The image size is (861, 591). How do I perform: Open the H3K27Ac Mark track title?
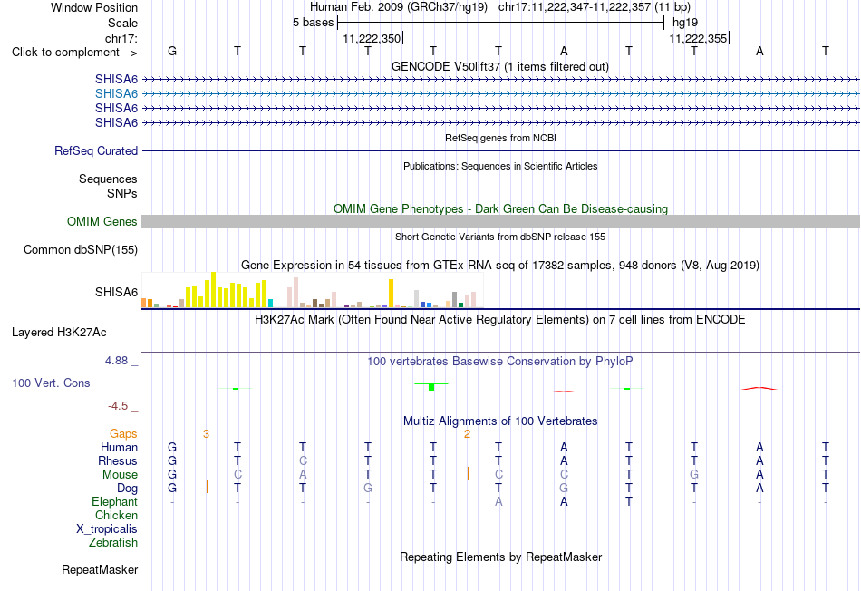pyautogui.click(x=500, y=320)
